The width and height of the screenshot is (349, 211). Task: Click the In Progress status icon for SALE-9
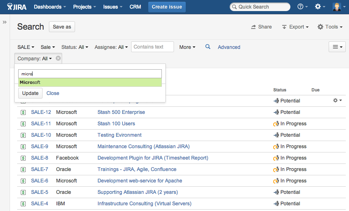(276, 146)
